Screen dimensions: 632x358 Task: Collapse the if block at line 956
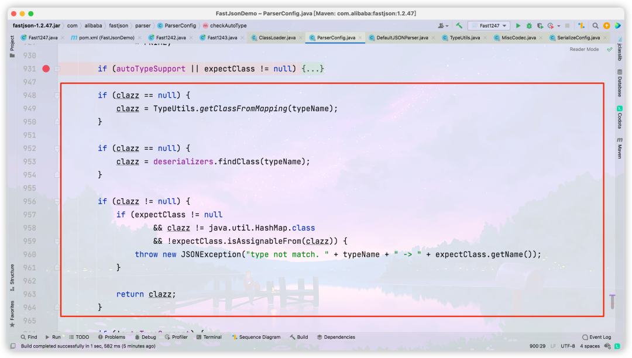57,201
